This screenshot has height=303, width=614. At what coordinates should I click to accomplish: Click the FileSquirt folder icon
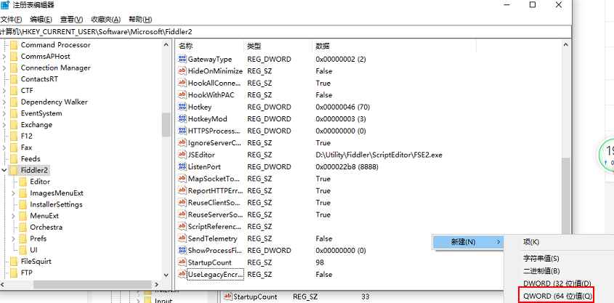coord(14,262)
